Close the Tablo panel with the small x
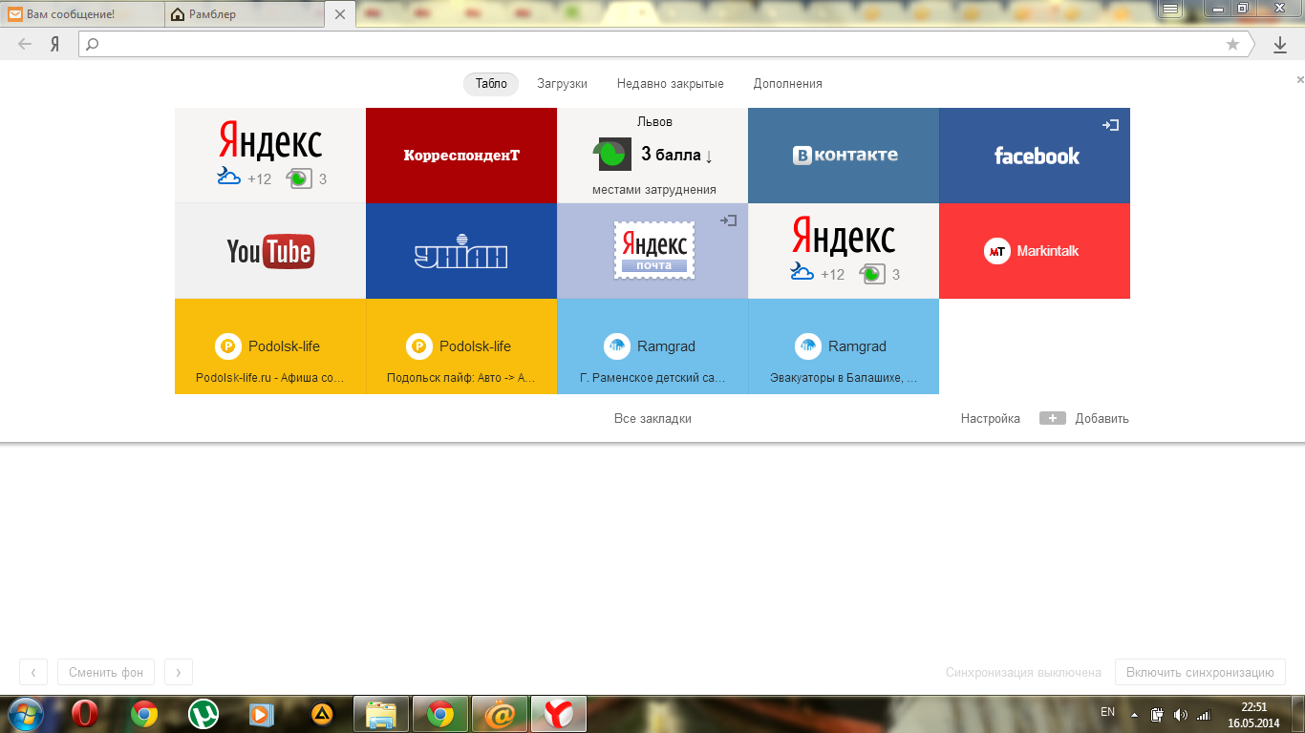The height and width of the screenshot is (733, 1305). [1299, 79]
